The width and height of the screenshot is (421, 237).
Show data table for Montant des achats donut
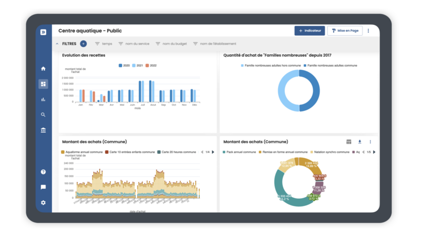[349, 142]
